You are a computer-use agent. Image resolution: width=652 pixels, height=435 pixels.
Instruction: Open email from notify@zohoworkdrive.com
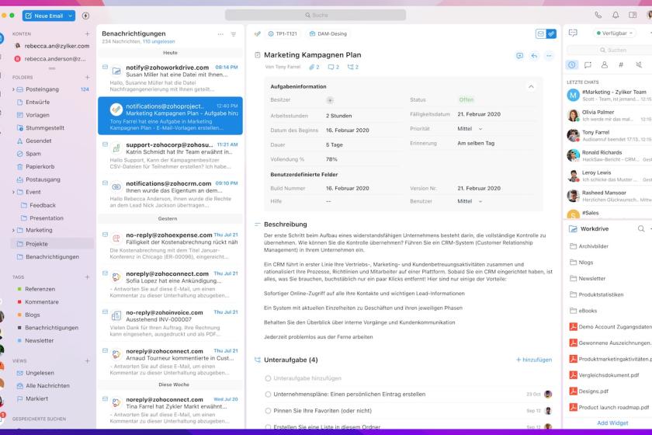point(171,78)
